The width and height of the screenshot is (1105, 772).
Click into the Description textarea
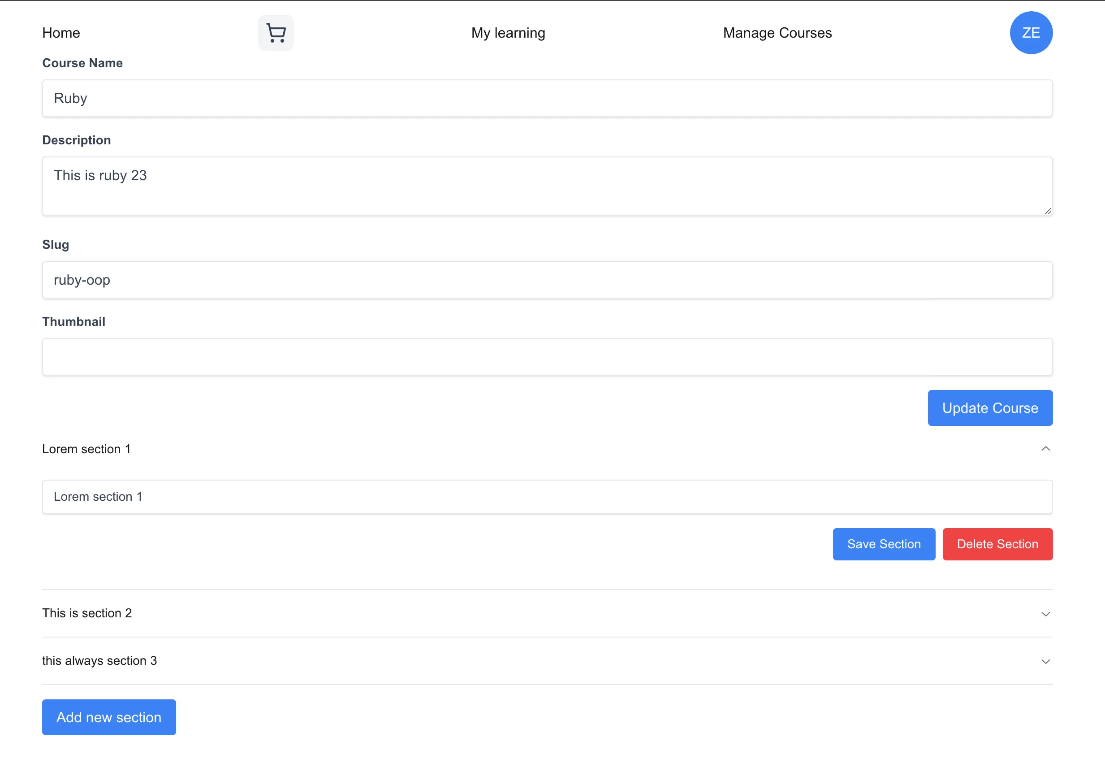click(x=547, y=186)
